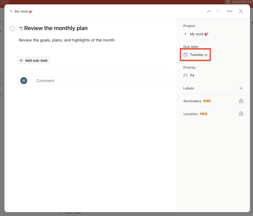Select the P4 priority flag icon
Viewport: 253px width, 216px height.
click(185, 75)
